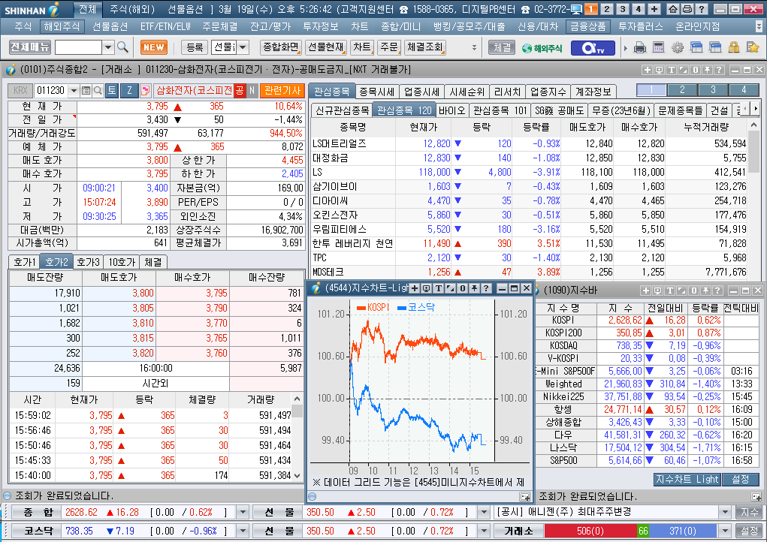The width and height of the screenshot is (767, 542).
Task: Toggle the N button beside the stock name
Action: pyautogui.click(x=252, y=90)
